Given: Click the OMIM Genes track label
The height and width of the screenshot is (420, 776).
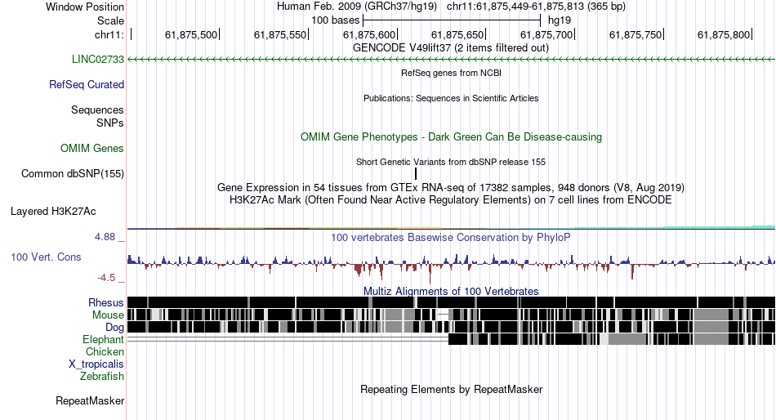Looking at the screenshot, I should coord(91,149).
